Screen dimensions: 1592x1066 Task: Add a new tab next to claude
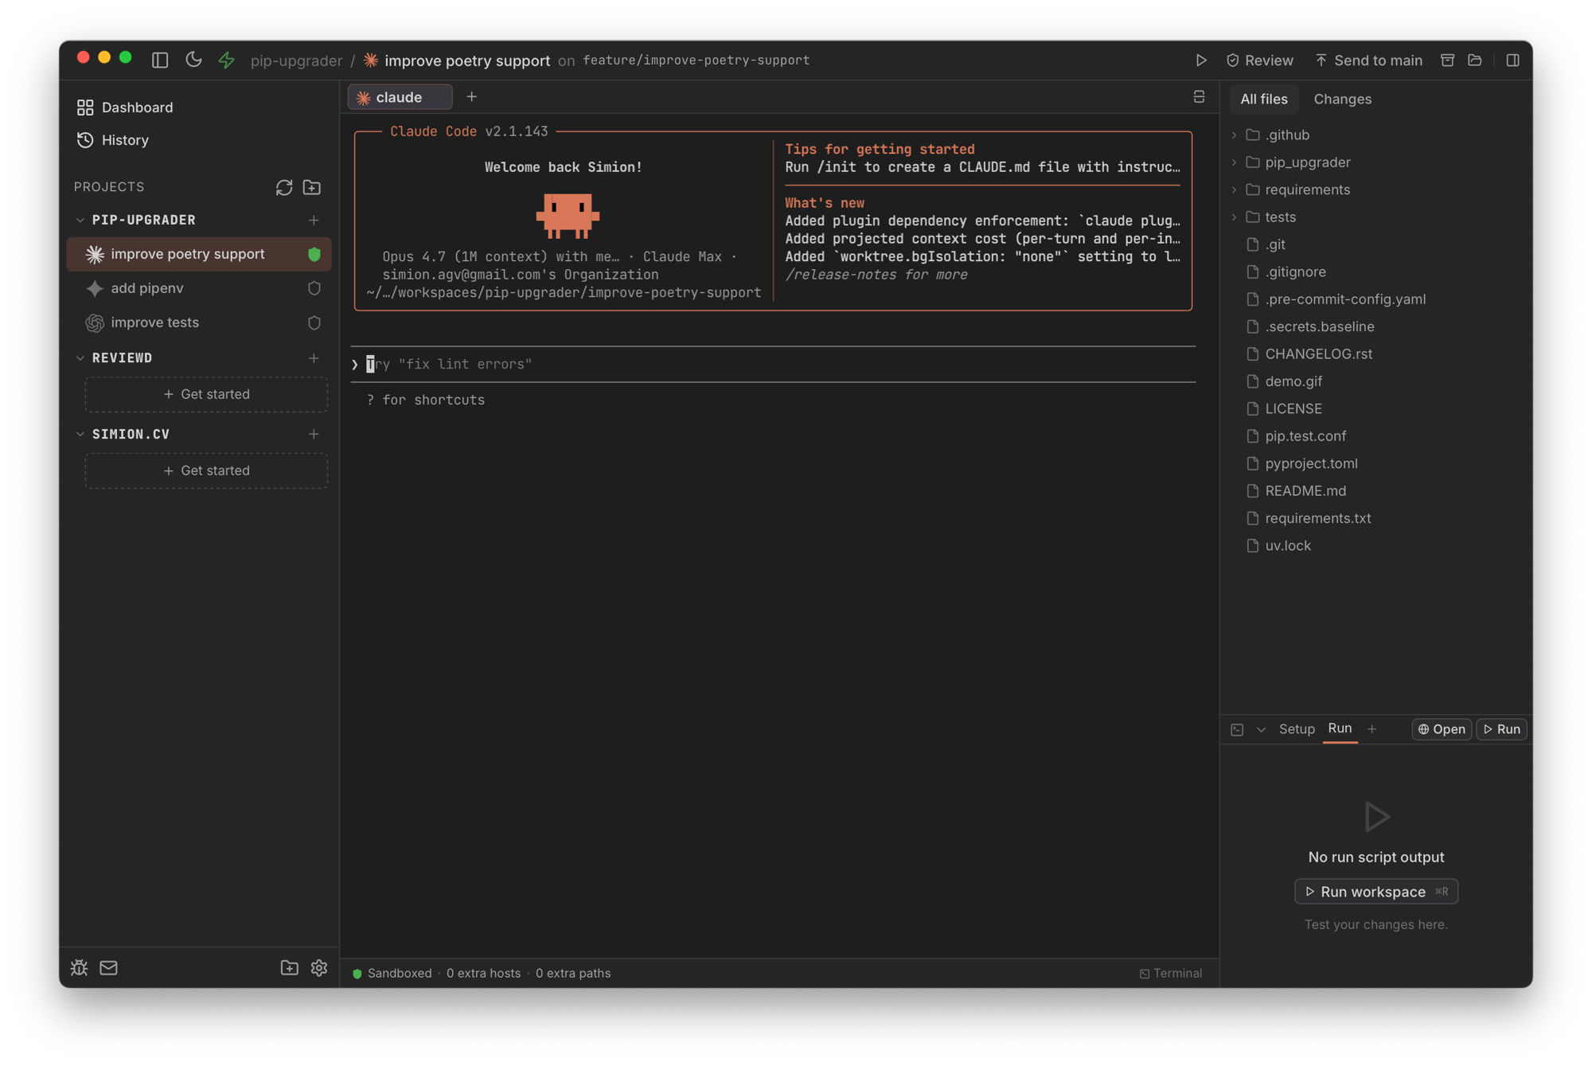coord(471,96)
